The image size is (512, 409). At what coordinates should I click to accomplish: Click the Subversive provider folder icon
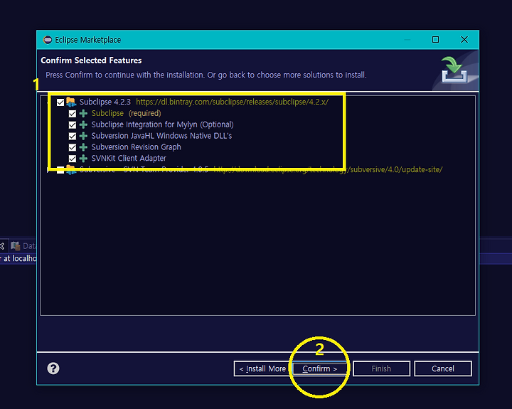point(71,170)
